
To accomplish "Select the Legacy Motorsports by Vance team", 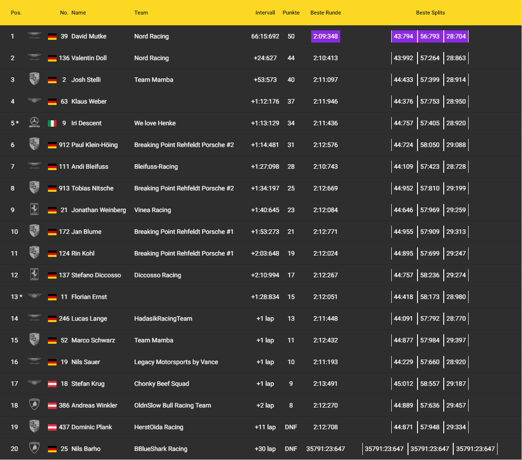I will [x=176, y=362].
